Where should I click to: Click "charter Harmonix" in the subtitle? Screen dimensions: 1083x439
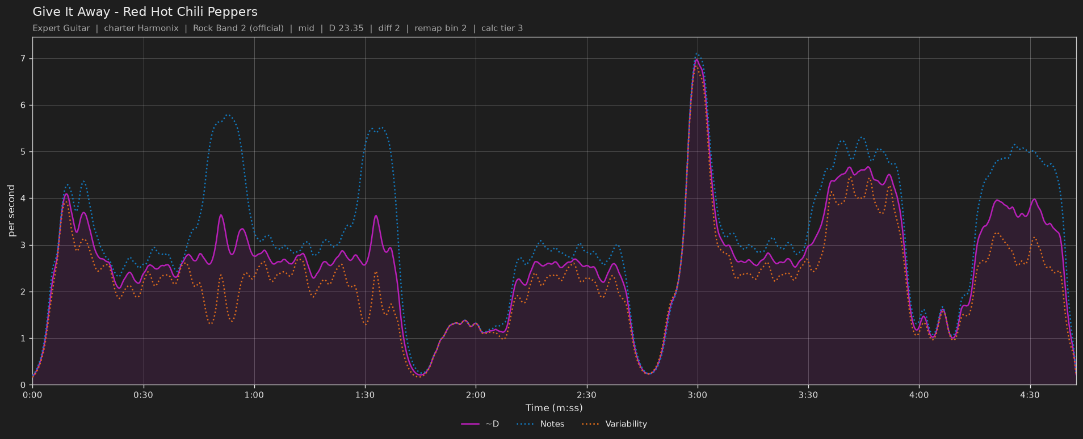point(141,28)
